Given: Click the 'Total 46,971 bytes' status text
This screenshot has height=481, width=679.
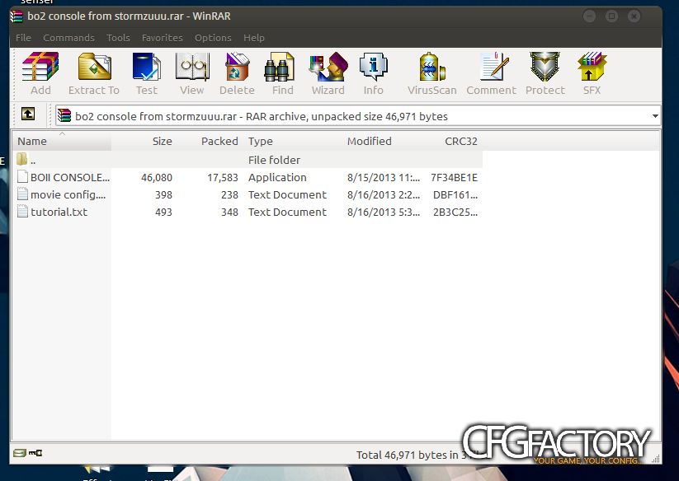Looking at the screenshot, I should click(402, 455).
